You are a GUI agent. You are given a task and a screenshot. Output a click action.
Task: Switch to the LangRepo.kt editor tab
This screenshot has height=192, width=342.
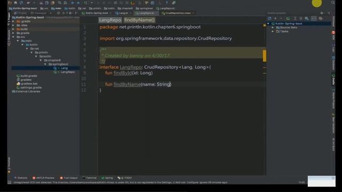click(146, 13)
